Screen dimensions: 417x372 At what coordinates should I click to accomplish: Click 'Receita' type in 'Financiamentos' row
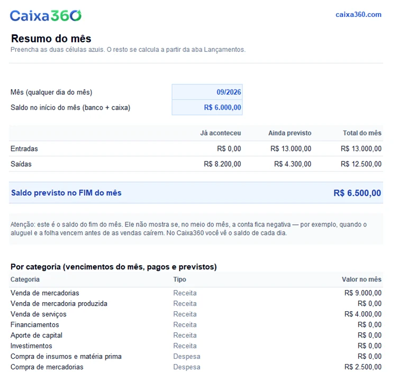pos(185,325)
